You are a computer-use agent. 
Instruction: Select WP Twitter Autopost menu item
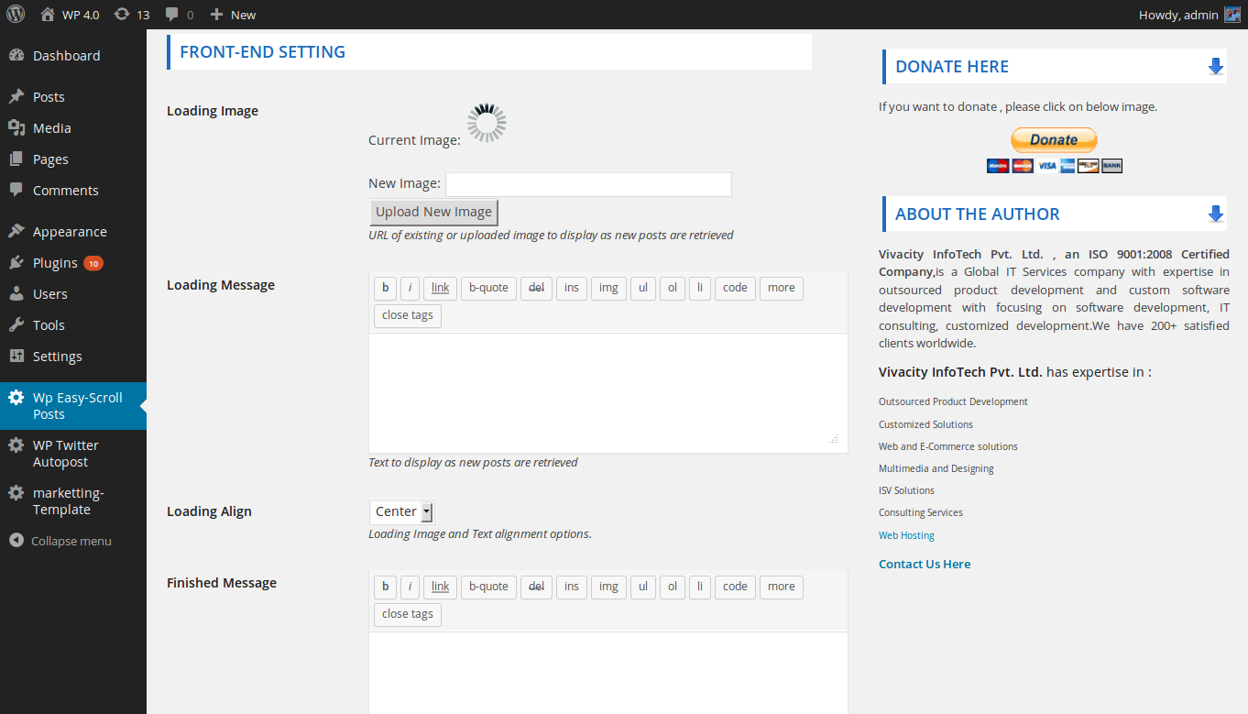[73, 454]
